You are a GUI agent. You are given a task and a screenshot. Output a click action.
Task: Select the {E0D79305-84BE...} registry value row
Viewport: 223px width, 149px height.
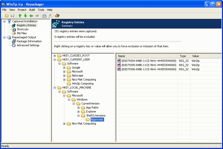[149, 65]
